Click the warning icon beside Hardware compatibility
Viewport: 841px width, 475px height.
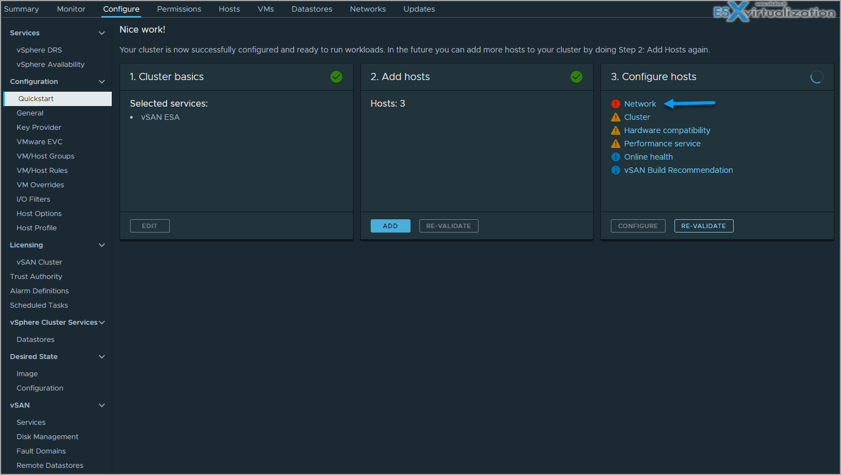tap(615, 130)
